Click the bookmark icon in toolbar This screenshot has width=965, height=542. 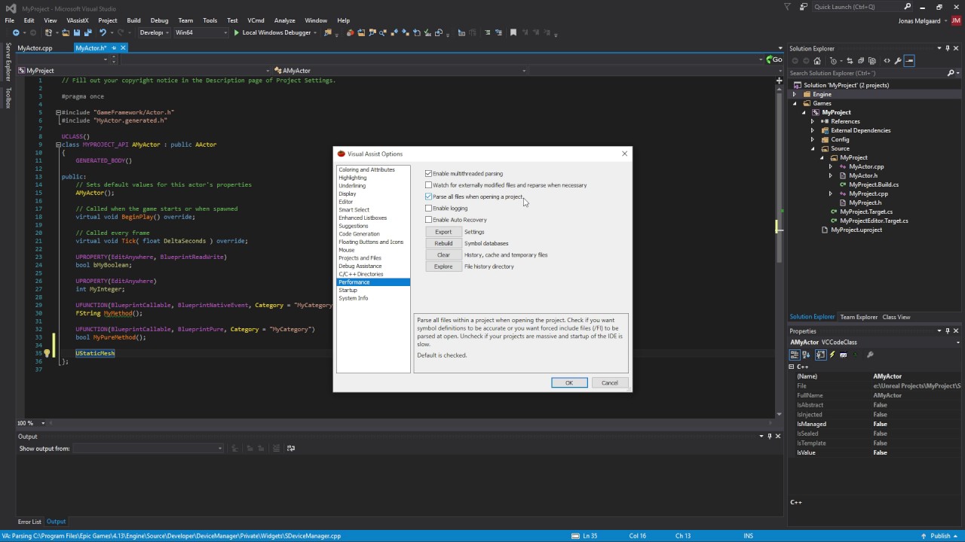(513, 32)
